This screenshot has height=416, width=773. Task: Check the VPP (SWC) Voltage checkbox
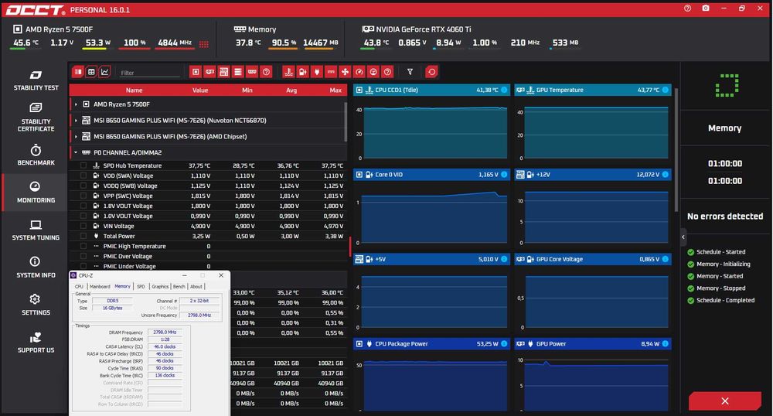click(83, 196)
